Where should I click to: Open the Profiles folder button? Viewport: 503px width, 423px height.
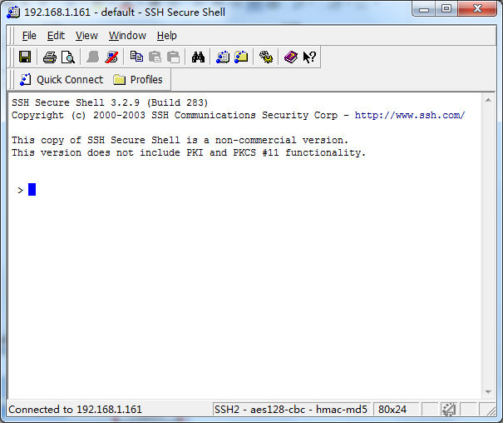[138, 80]
